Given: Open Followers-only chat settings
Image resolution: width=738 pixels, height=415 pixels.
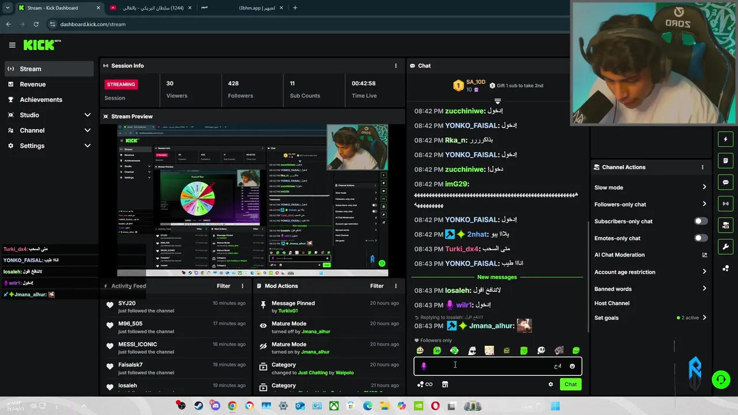Looking at the screenshot, I should 650,204.
